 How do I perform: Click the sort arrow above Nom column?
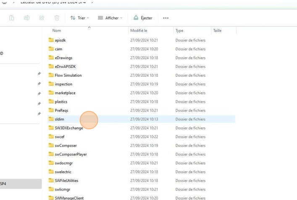tap(89, 27)
